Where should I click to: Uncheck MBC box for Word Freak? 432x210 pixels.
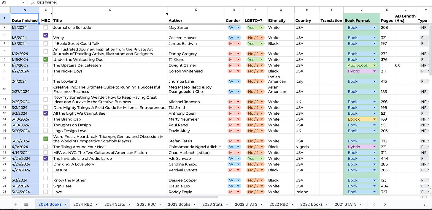click(45, 138)
